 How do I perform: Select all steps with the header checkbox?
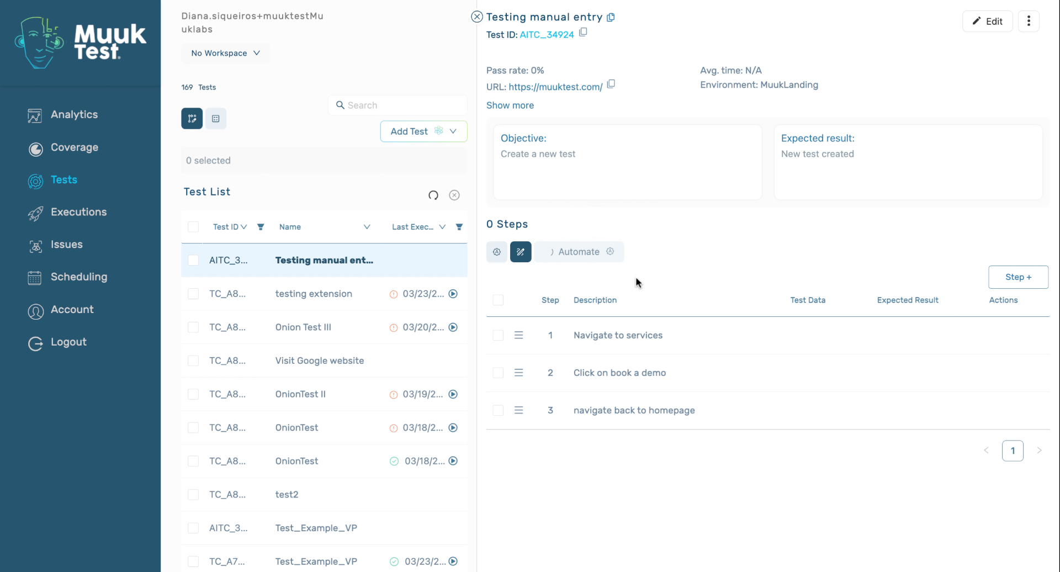pyautogui.click(x=498, y=300)
